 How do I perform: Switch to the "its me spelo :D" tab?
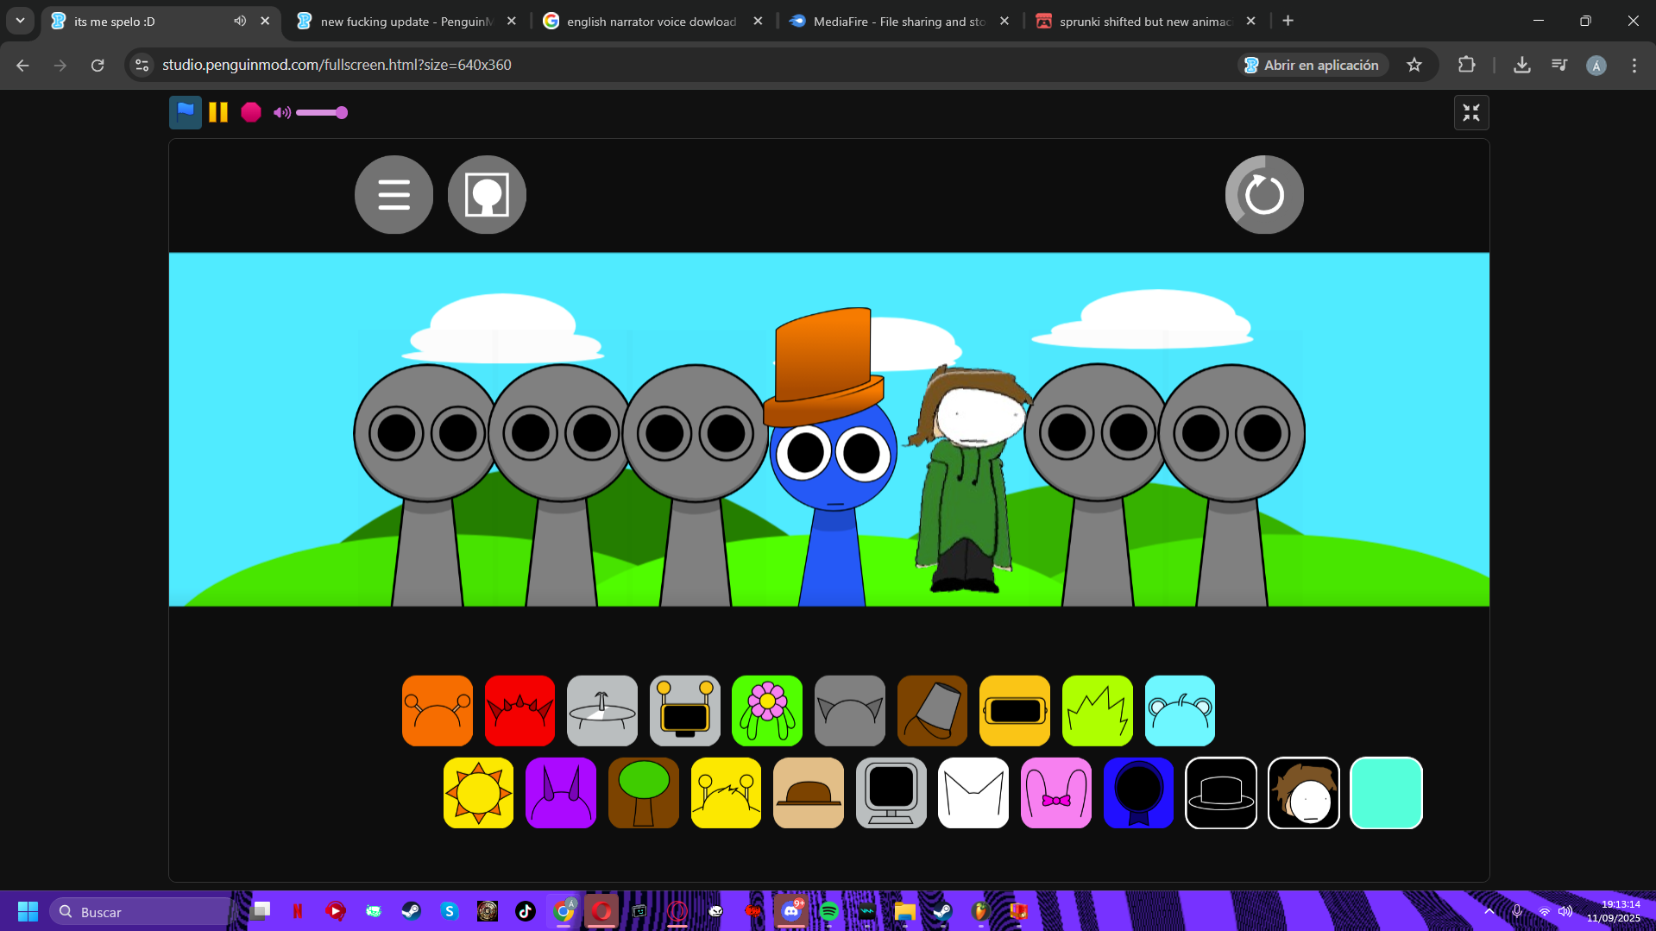click(161, 21)
